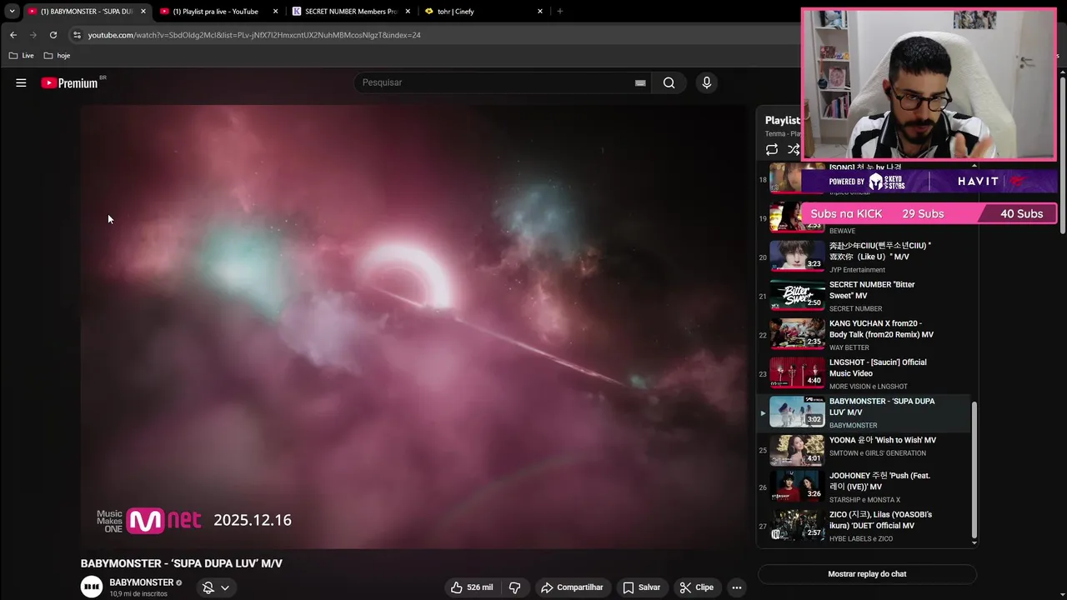Click BABYMONSTER verified badge
Viewport: 1067px width, 600px height.
pyautogui.click(x=179, y=582)
